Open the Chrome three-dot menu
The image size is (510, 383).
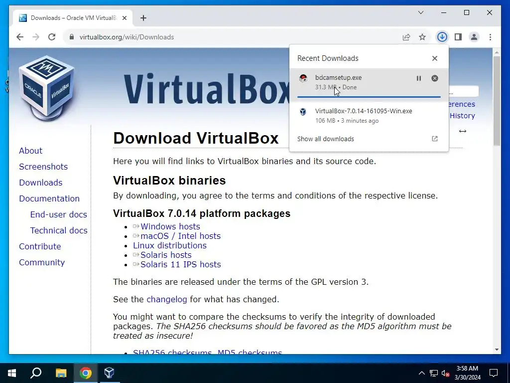pyautogui.click(x=490, y=37)
